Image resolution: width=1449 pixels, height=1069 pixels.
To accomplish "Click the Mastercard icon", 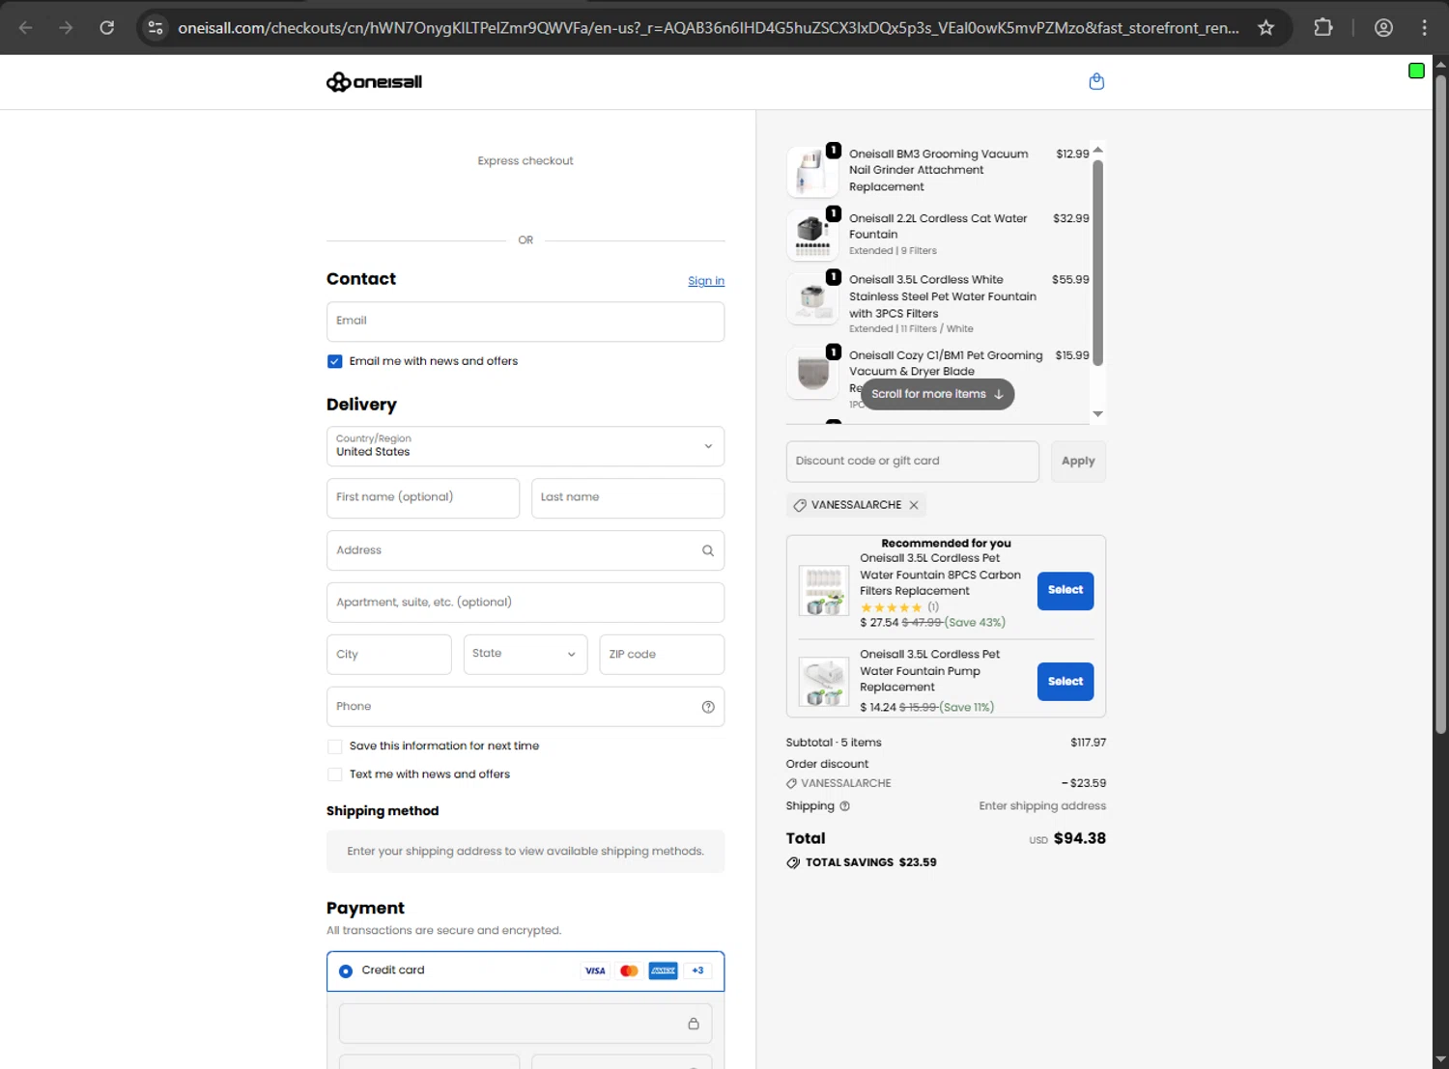I will [x=629, y=971].
